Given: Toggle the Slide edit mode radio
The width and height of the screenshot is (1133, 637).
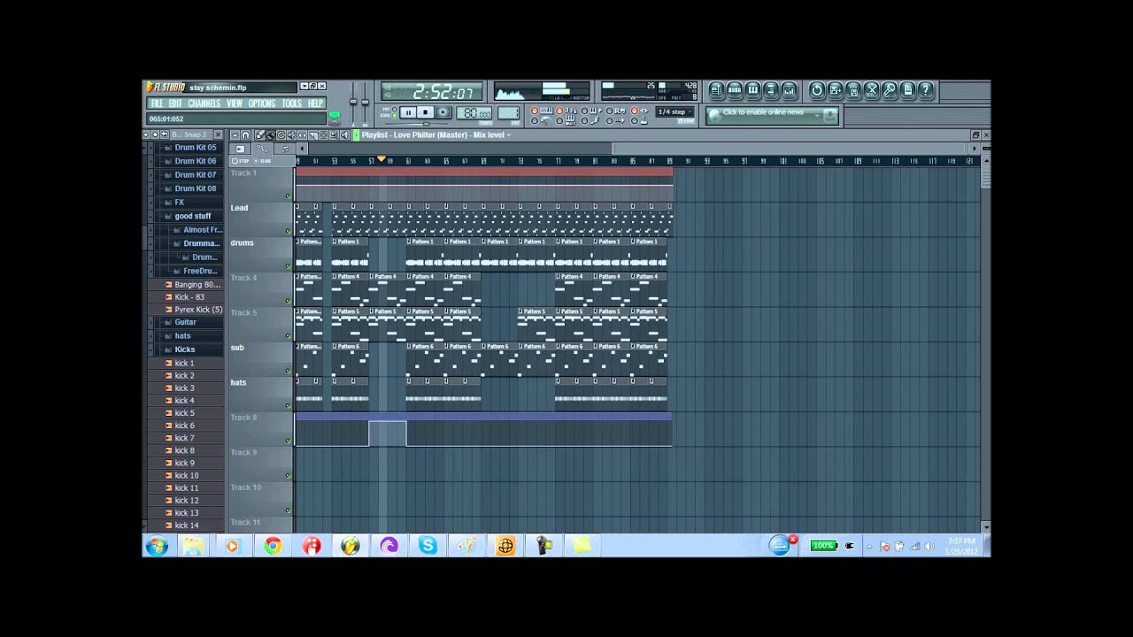Looking at the screenshot, I should (263, 161).
